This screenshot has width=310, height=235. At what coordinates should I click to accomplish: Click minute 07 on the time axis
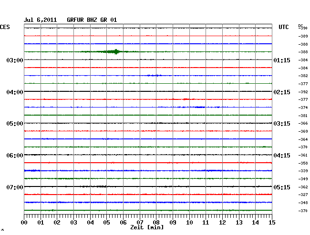pos(140,222)
